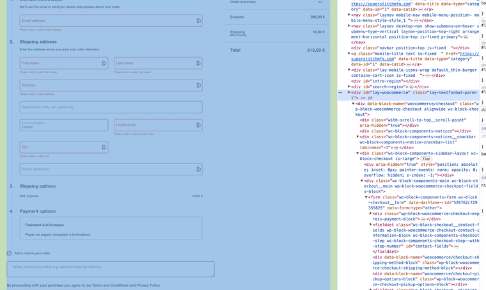Expand the search-region div node
Screen dimensions: 486x290
349,86
